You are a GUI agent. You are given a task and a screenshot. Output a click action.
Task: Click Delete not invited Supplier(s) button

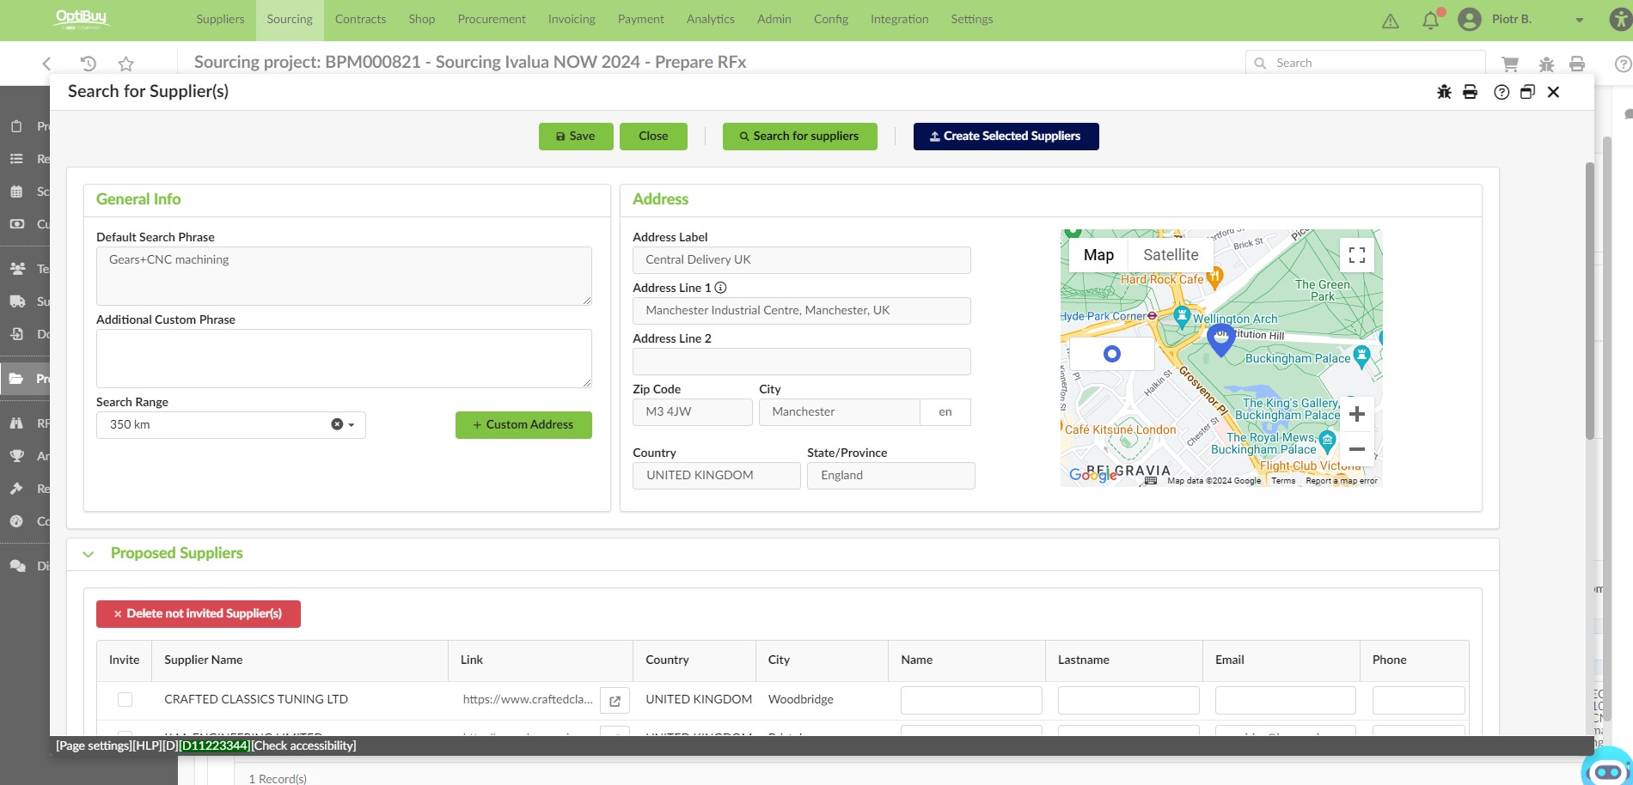click(199, 614)
